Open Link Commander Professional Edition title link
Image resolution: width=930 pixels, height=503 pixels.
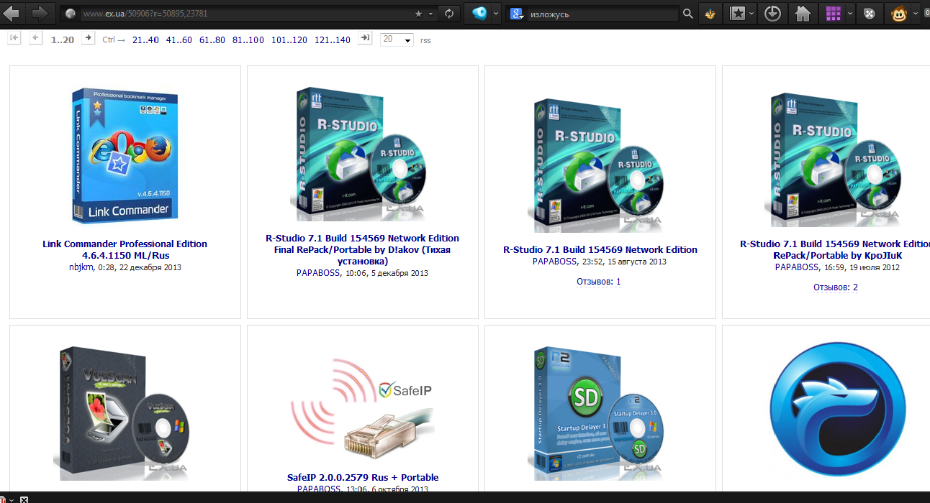click(x=125, y=249)
